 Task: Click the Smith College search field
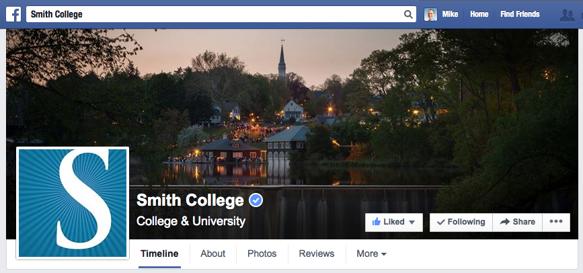tap(221, 15)
